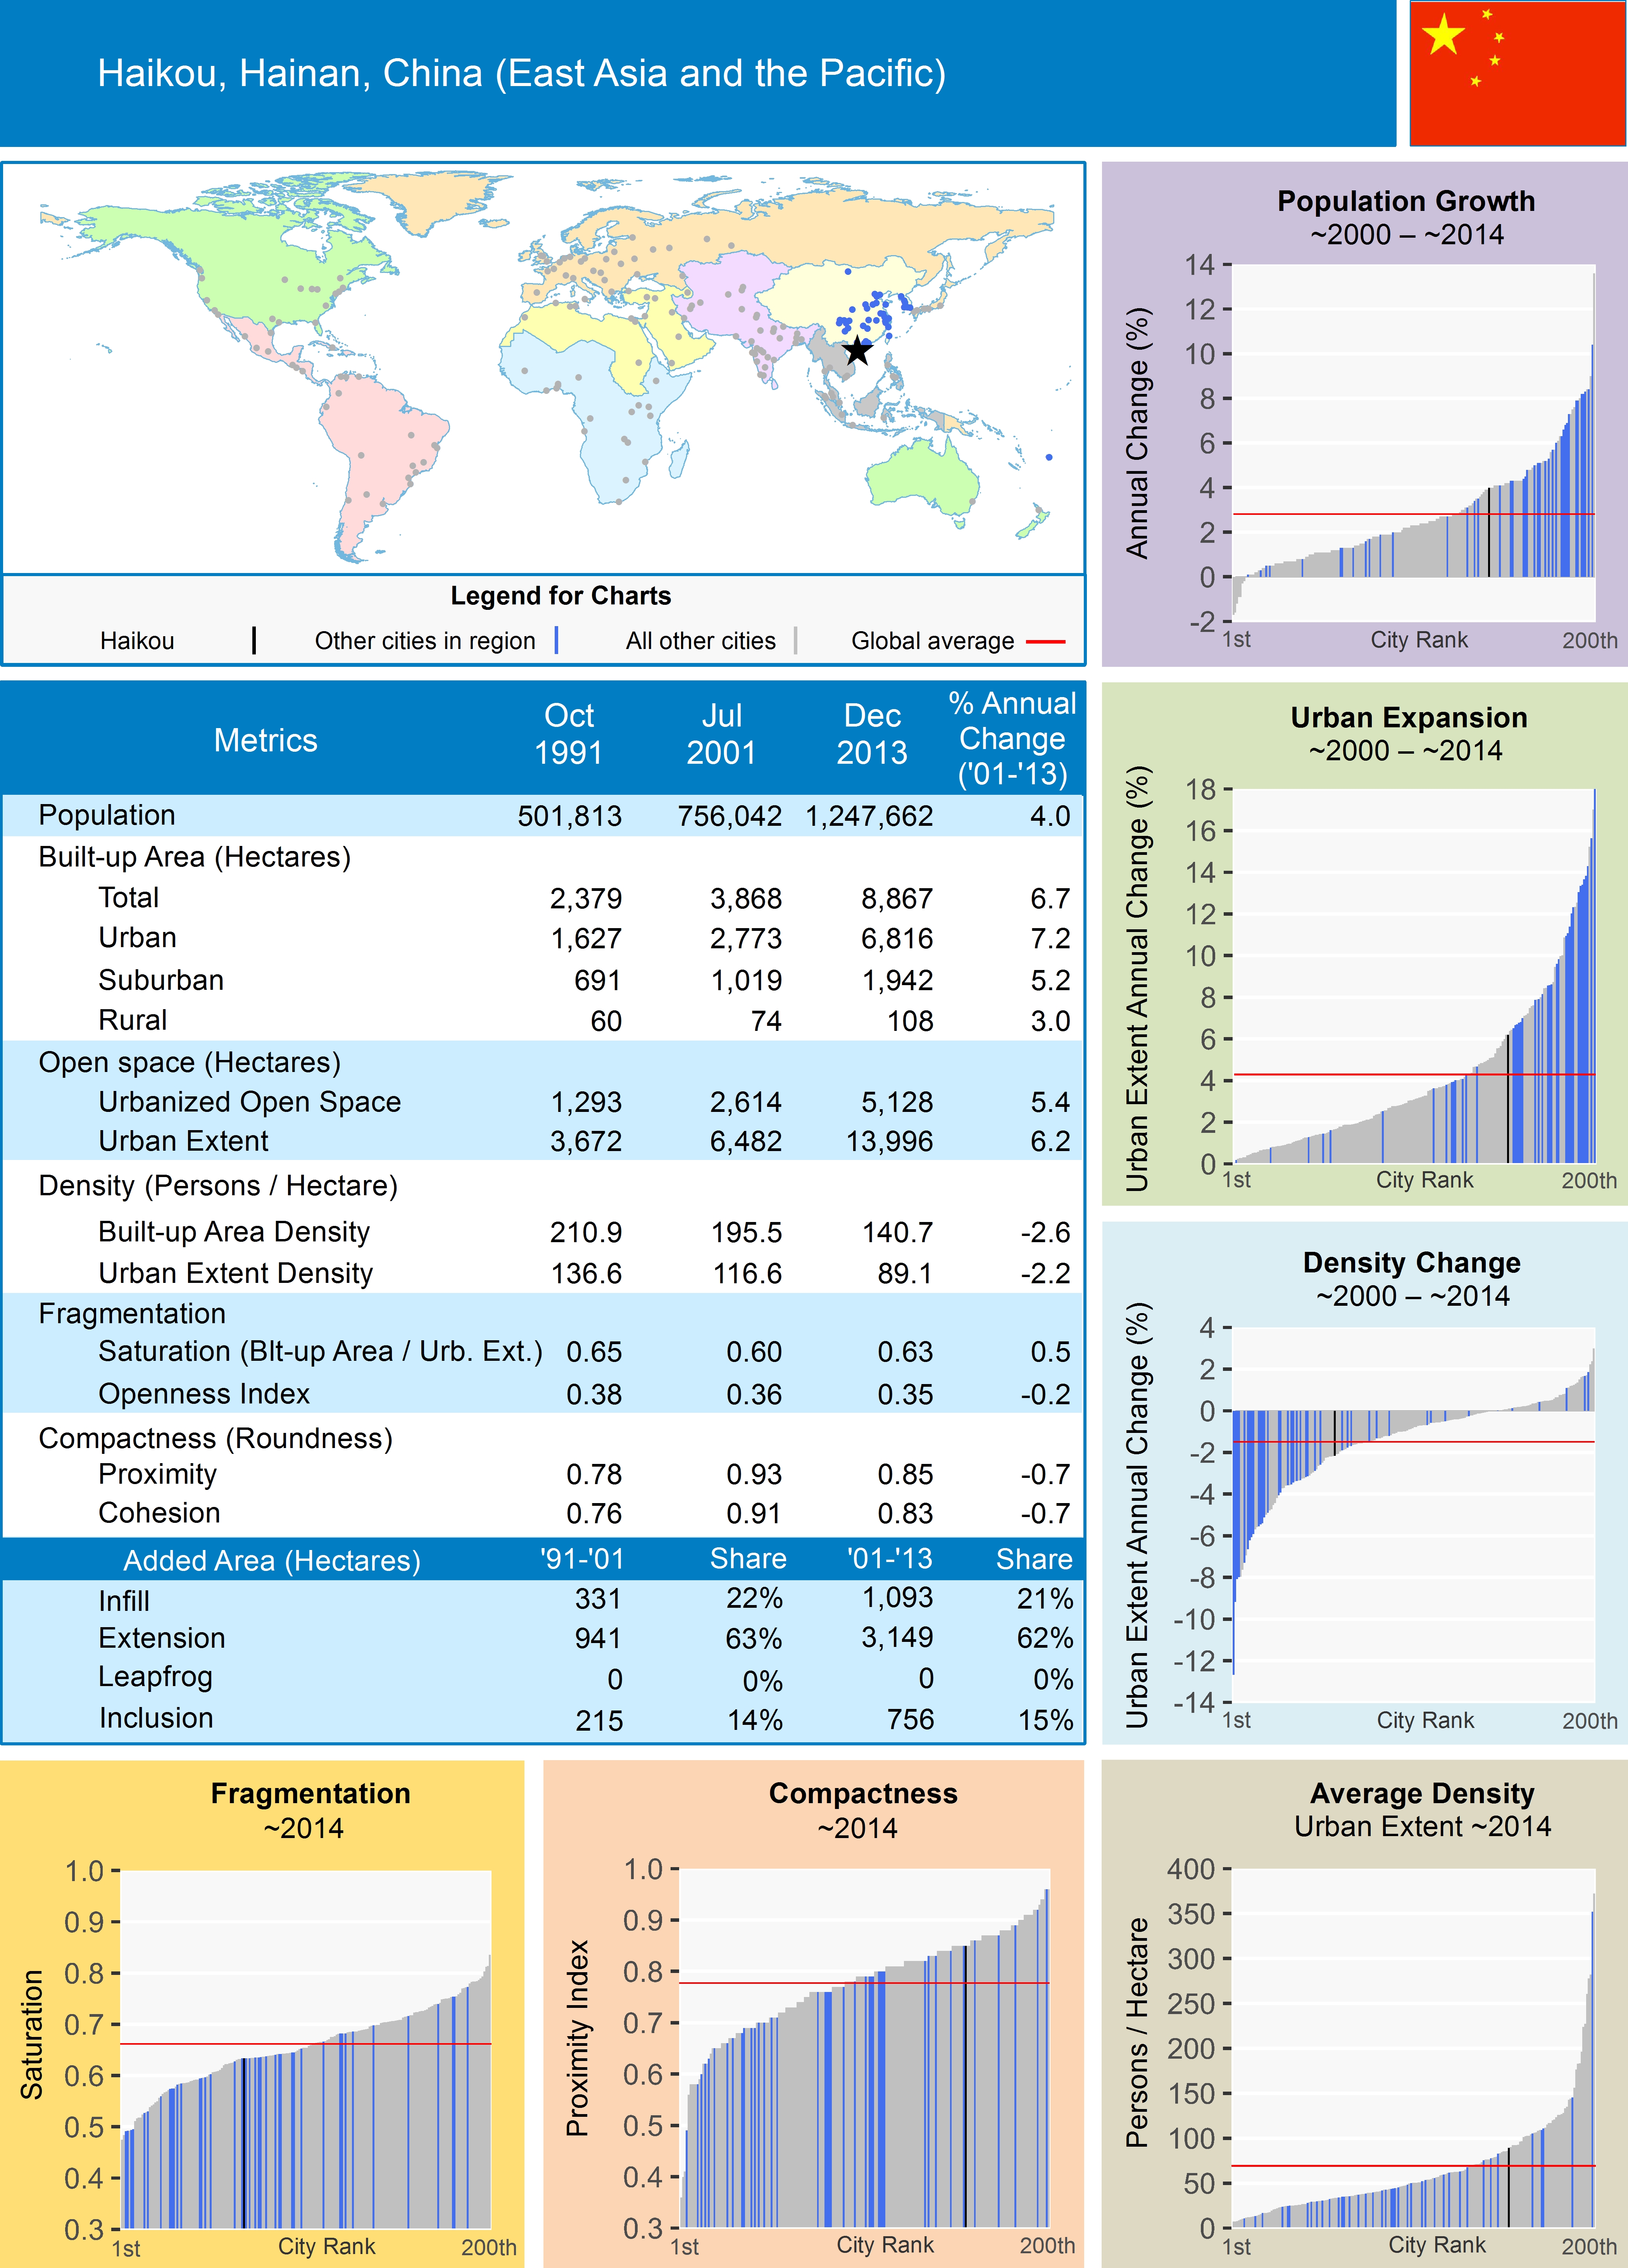Click the blue Other cities legend marker
This screenshot has width=1628, height=2268.
[x=556, y=640]
